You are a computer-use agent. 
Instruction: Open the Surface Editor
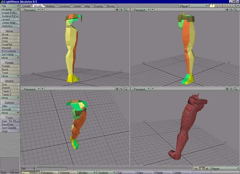click(10, 16)
